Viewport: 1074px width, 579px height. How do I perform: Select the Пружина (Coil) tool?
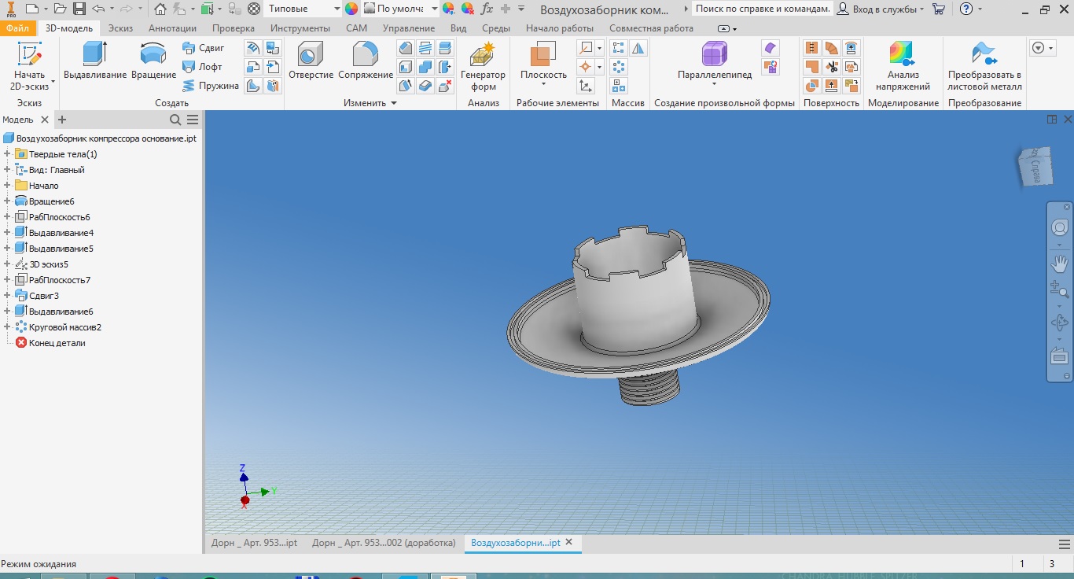(210, 86)
